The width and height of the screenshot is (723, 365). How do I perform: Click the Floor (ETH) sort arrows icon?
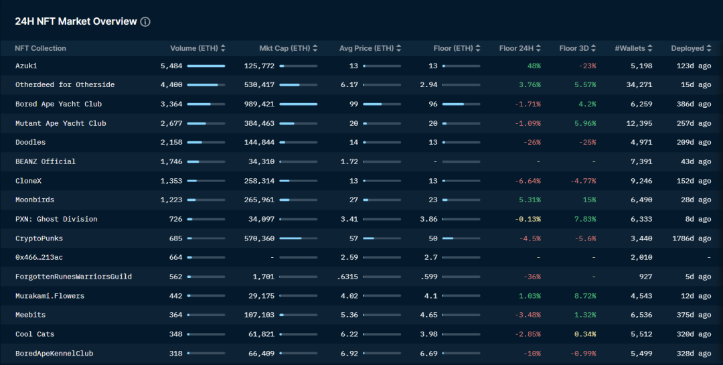(478, 48)
